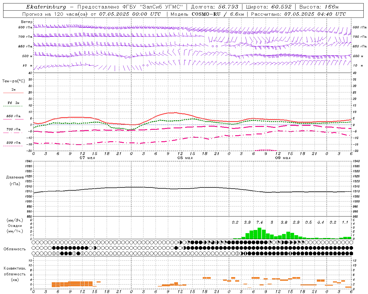Screen dimensions: 368x294
Task: Click the "0.5" three-hour precipitation total
Action: pyautogui.click(x=308, y=223)
